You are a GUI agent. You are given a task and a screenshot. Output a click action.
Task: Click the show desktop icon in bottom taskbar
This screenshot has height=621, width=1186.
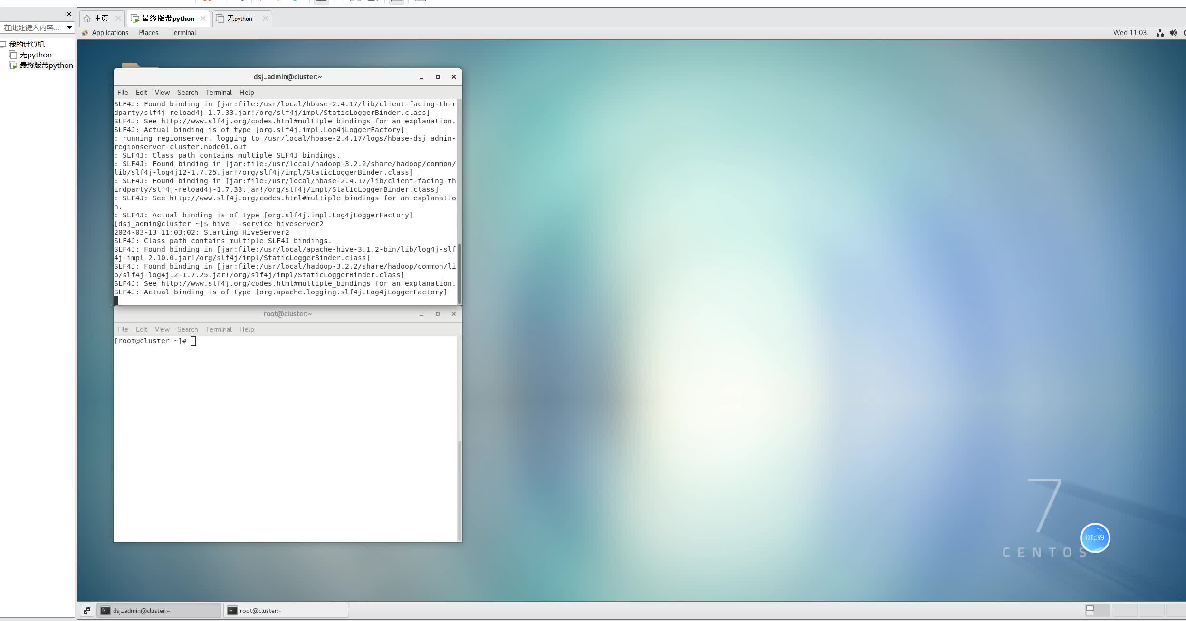(x=87, y=611)
